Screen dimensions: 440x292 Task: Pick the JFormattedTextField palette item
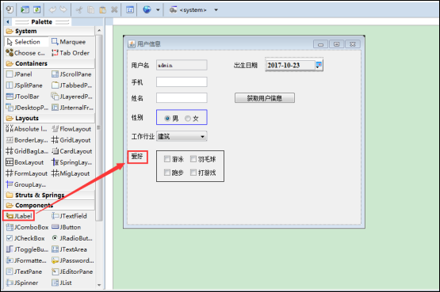(26, 260)
